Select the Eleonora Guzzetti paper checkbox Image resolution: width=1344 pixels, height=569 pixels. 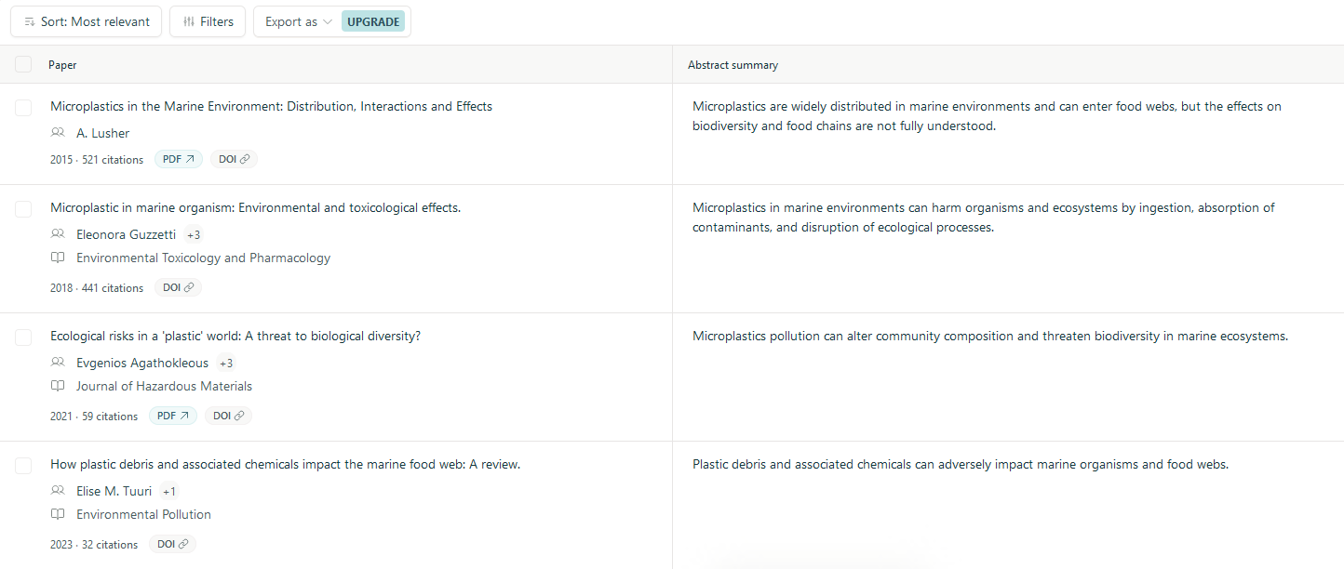pyautogui.click(x=23, y=209)
